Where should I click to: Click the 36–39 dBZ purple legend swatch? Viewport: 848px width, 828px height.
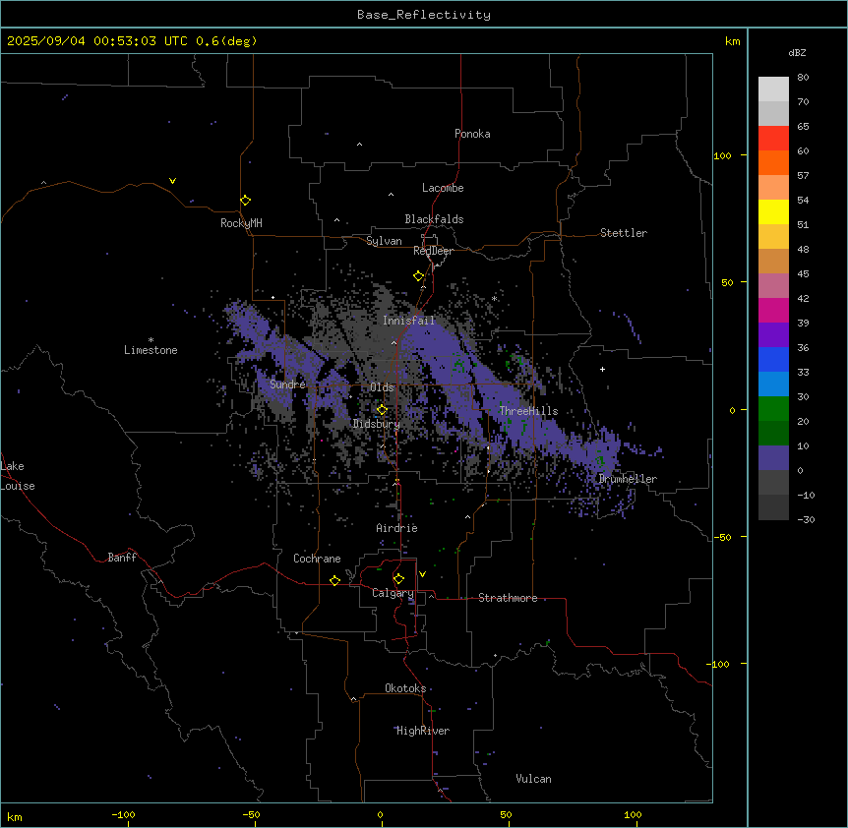(x=773, y=335)
